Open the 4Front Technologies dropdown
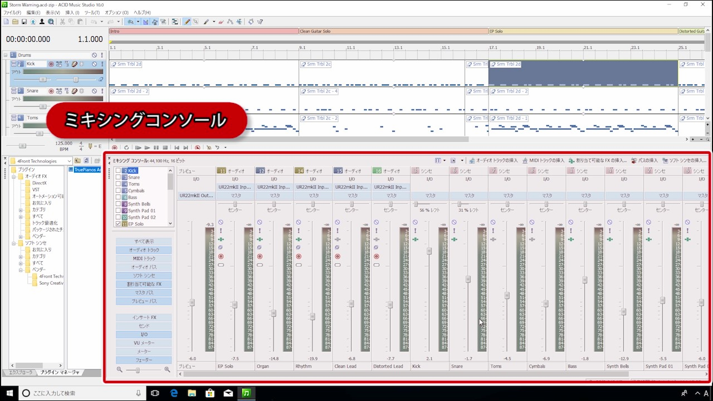 pos(70,161)
